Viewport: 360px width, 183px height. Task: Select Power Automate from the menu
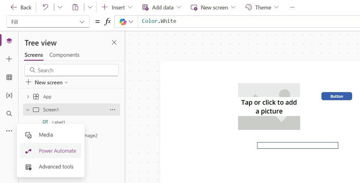pos(57,151)
